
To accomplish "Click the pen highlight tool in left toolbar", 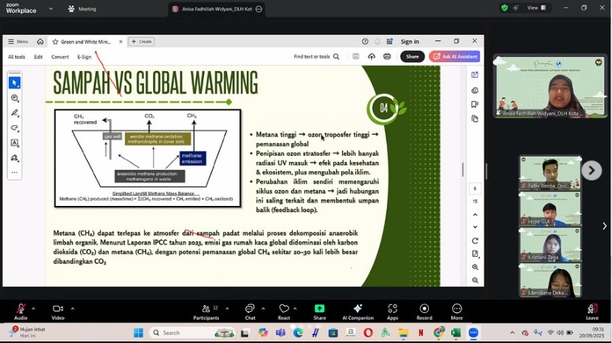I will (14, 113).
